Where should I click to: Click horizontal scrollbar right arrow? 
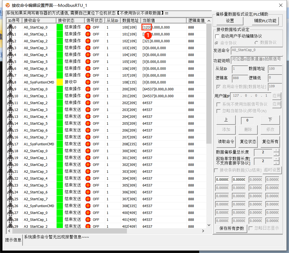pyautogui.click(x=203, y=231)
